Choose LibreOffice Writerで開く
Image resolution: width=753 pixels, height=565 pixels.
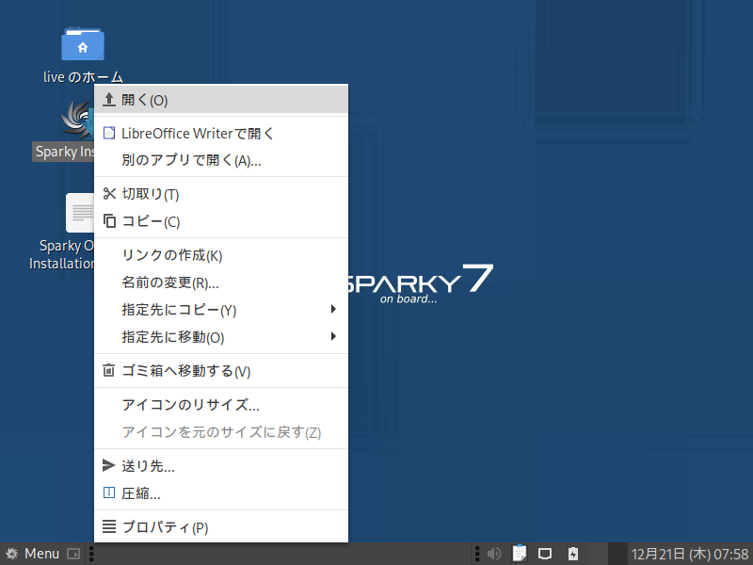[x=221, y=133]
